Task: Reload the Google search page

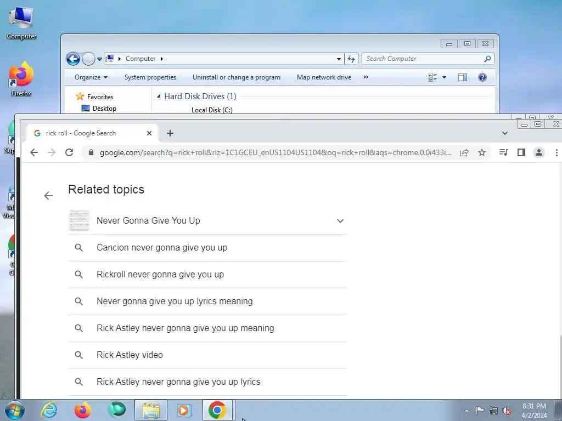Action: tap(69, 152)
